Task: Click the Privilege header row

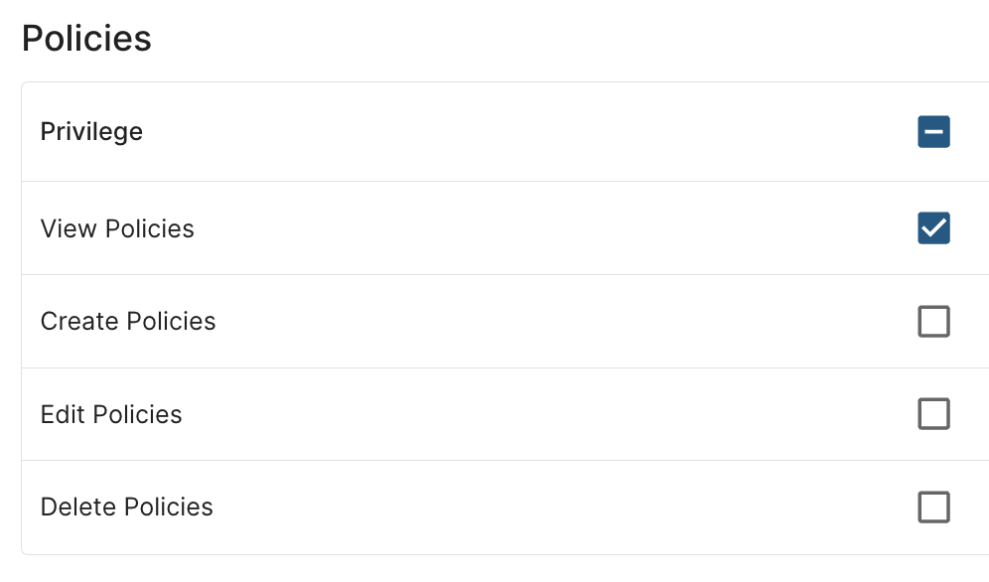Action: [496, 132]
